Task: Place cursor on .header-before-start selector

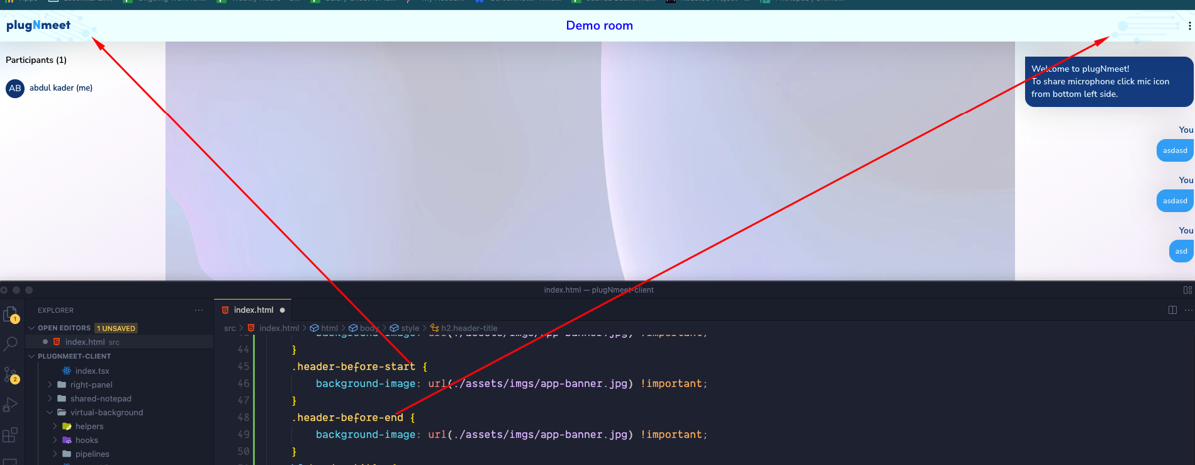Action: 354,366
